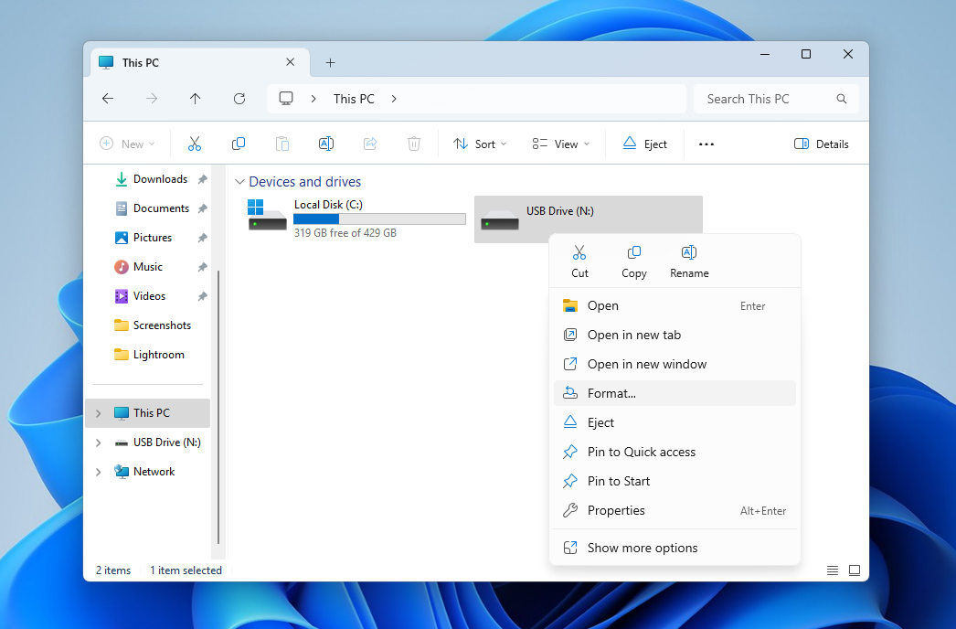Select Format... in the context menu
956x629 pixels.
coord(675,393)
